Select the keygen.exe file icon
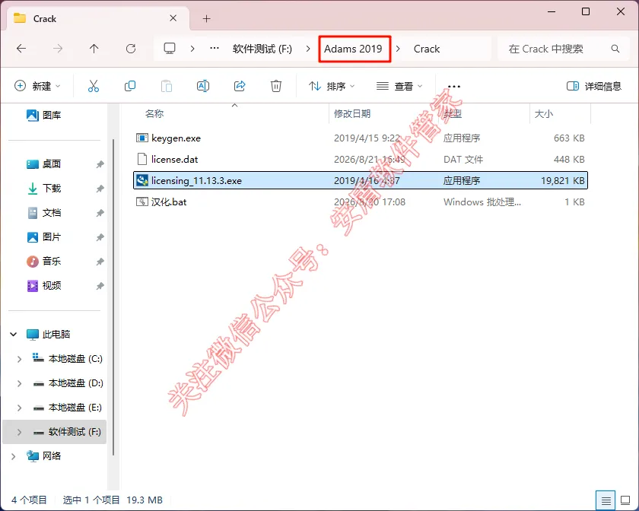 pyautogui.click(x=141, y=138)
